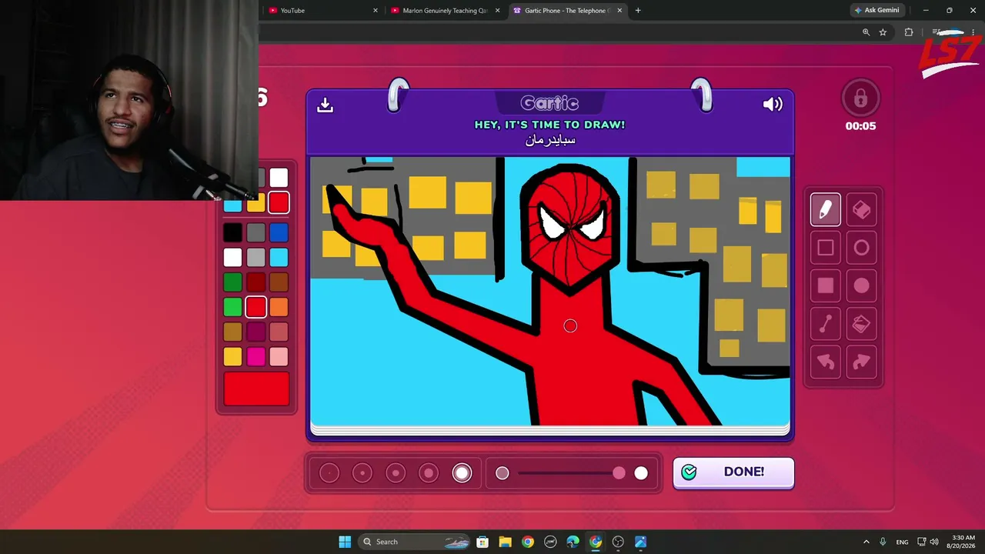Undo the last stroke

pos(826,362)
